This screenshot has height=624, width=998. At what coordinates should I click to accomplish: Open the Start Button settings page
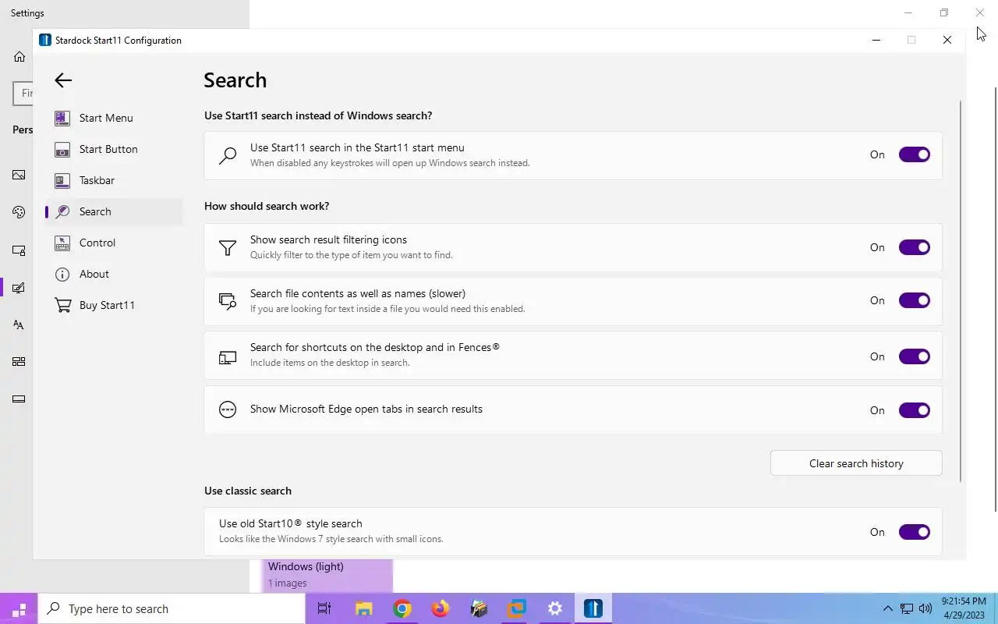pos(115,149)
